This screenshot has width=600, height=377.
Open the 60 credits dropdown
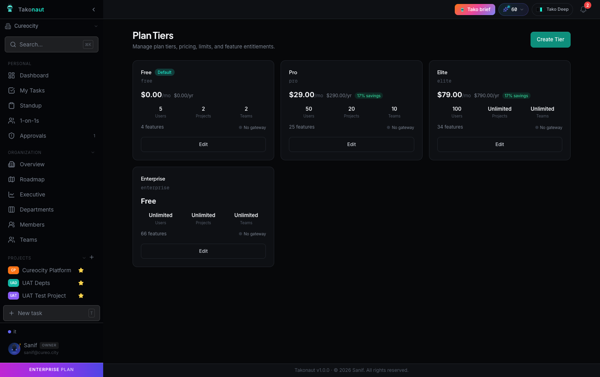tap(513, 10)
